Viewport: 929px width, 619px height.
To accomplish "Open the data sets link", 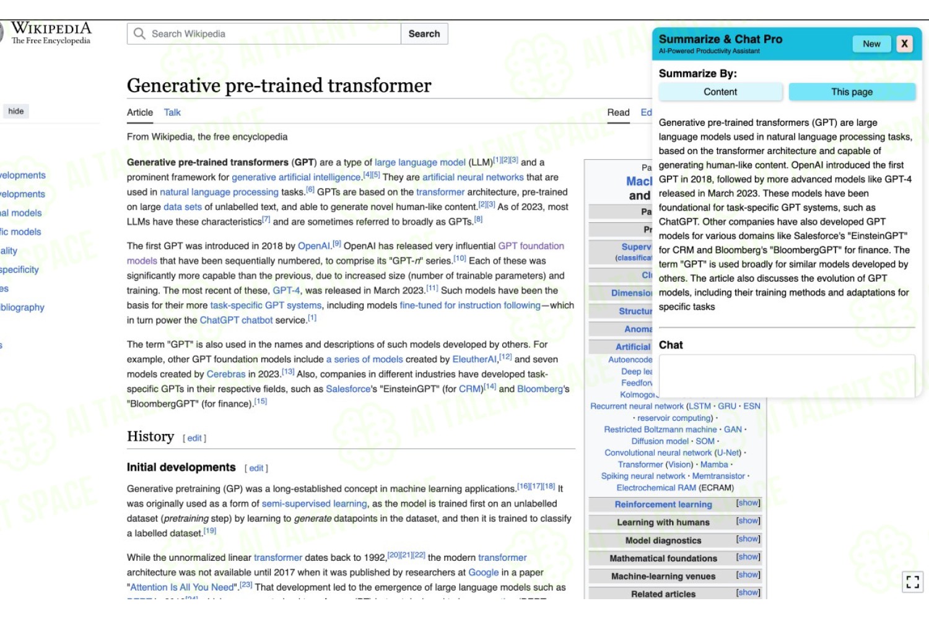I will tap(183, 207).
